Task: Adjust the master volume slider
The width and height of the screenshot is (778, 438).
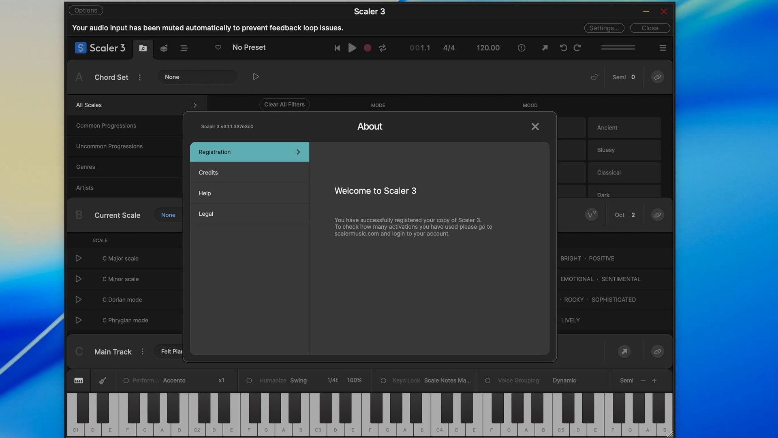Action: (618, 47)
